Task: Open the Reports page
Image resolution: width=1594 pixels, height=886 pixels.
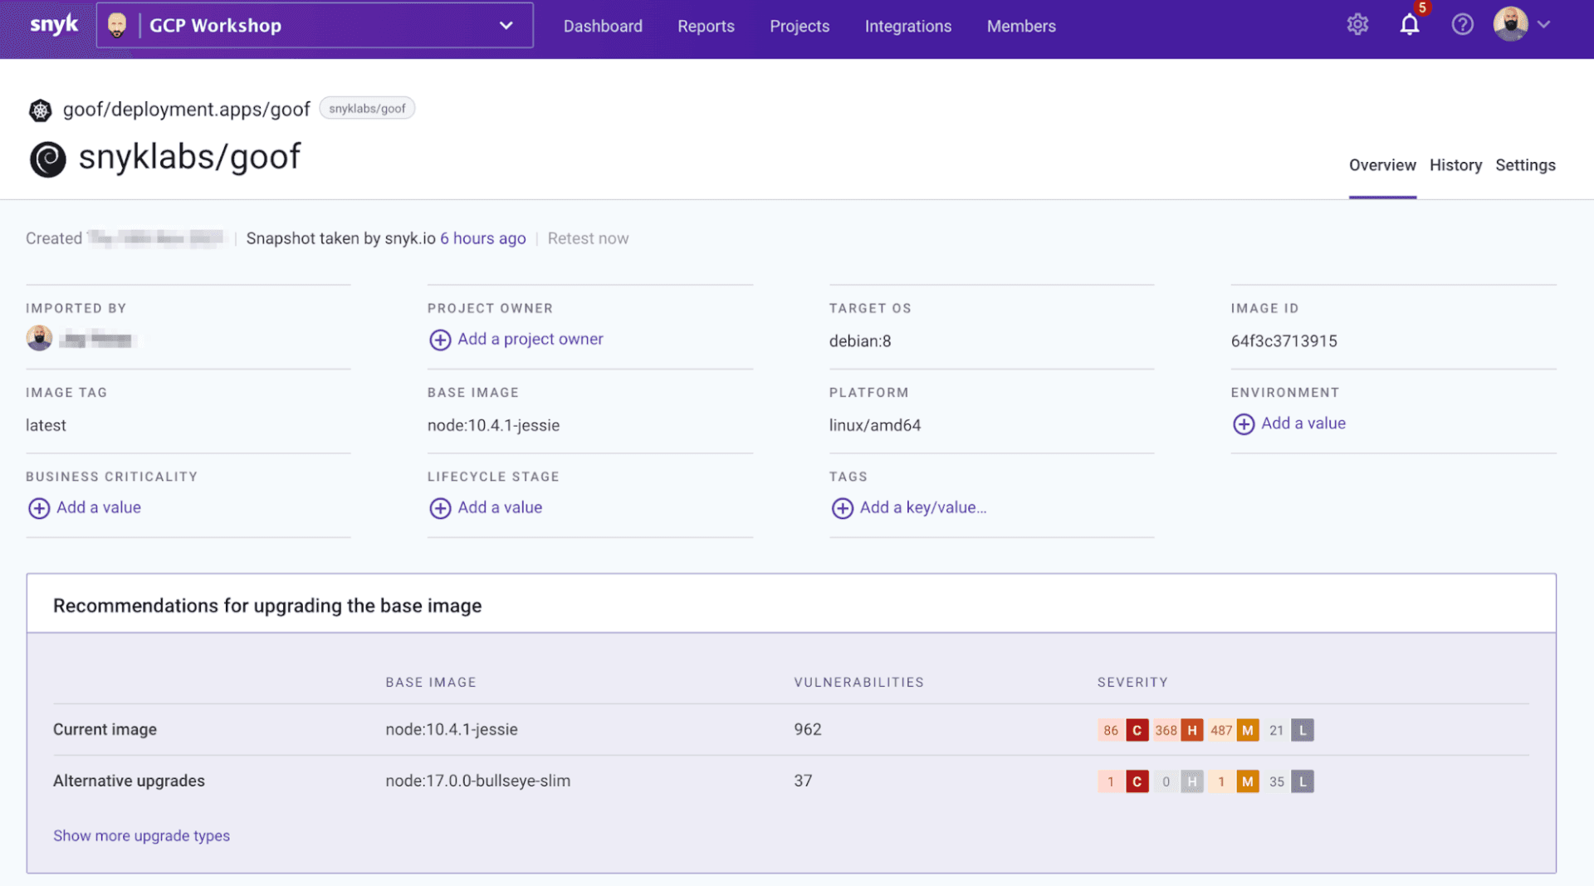Action: point(706,26)
